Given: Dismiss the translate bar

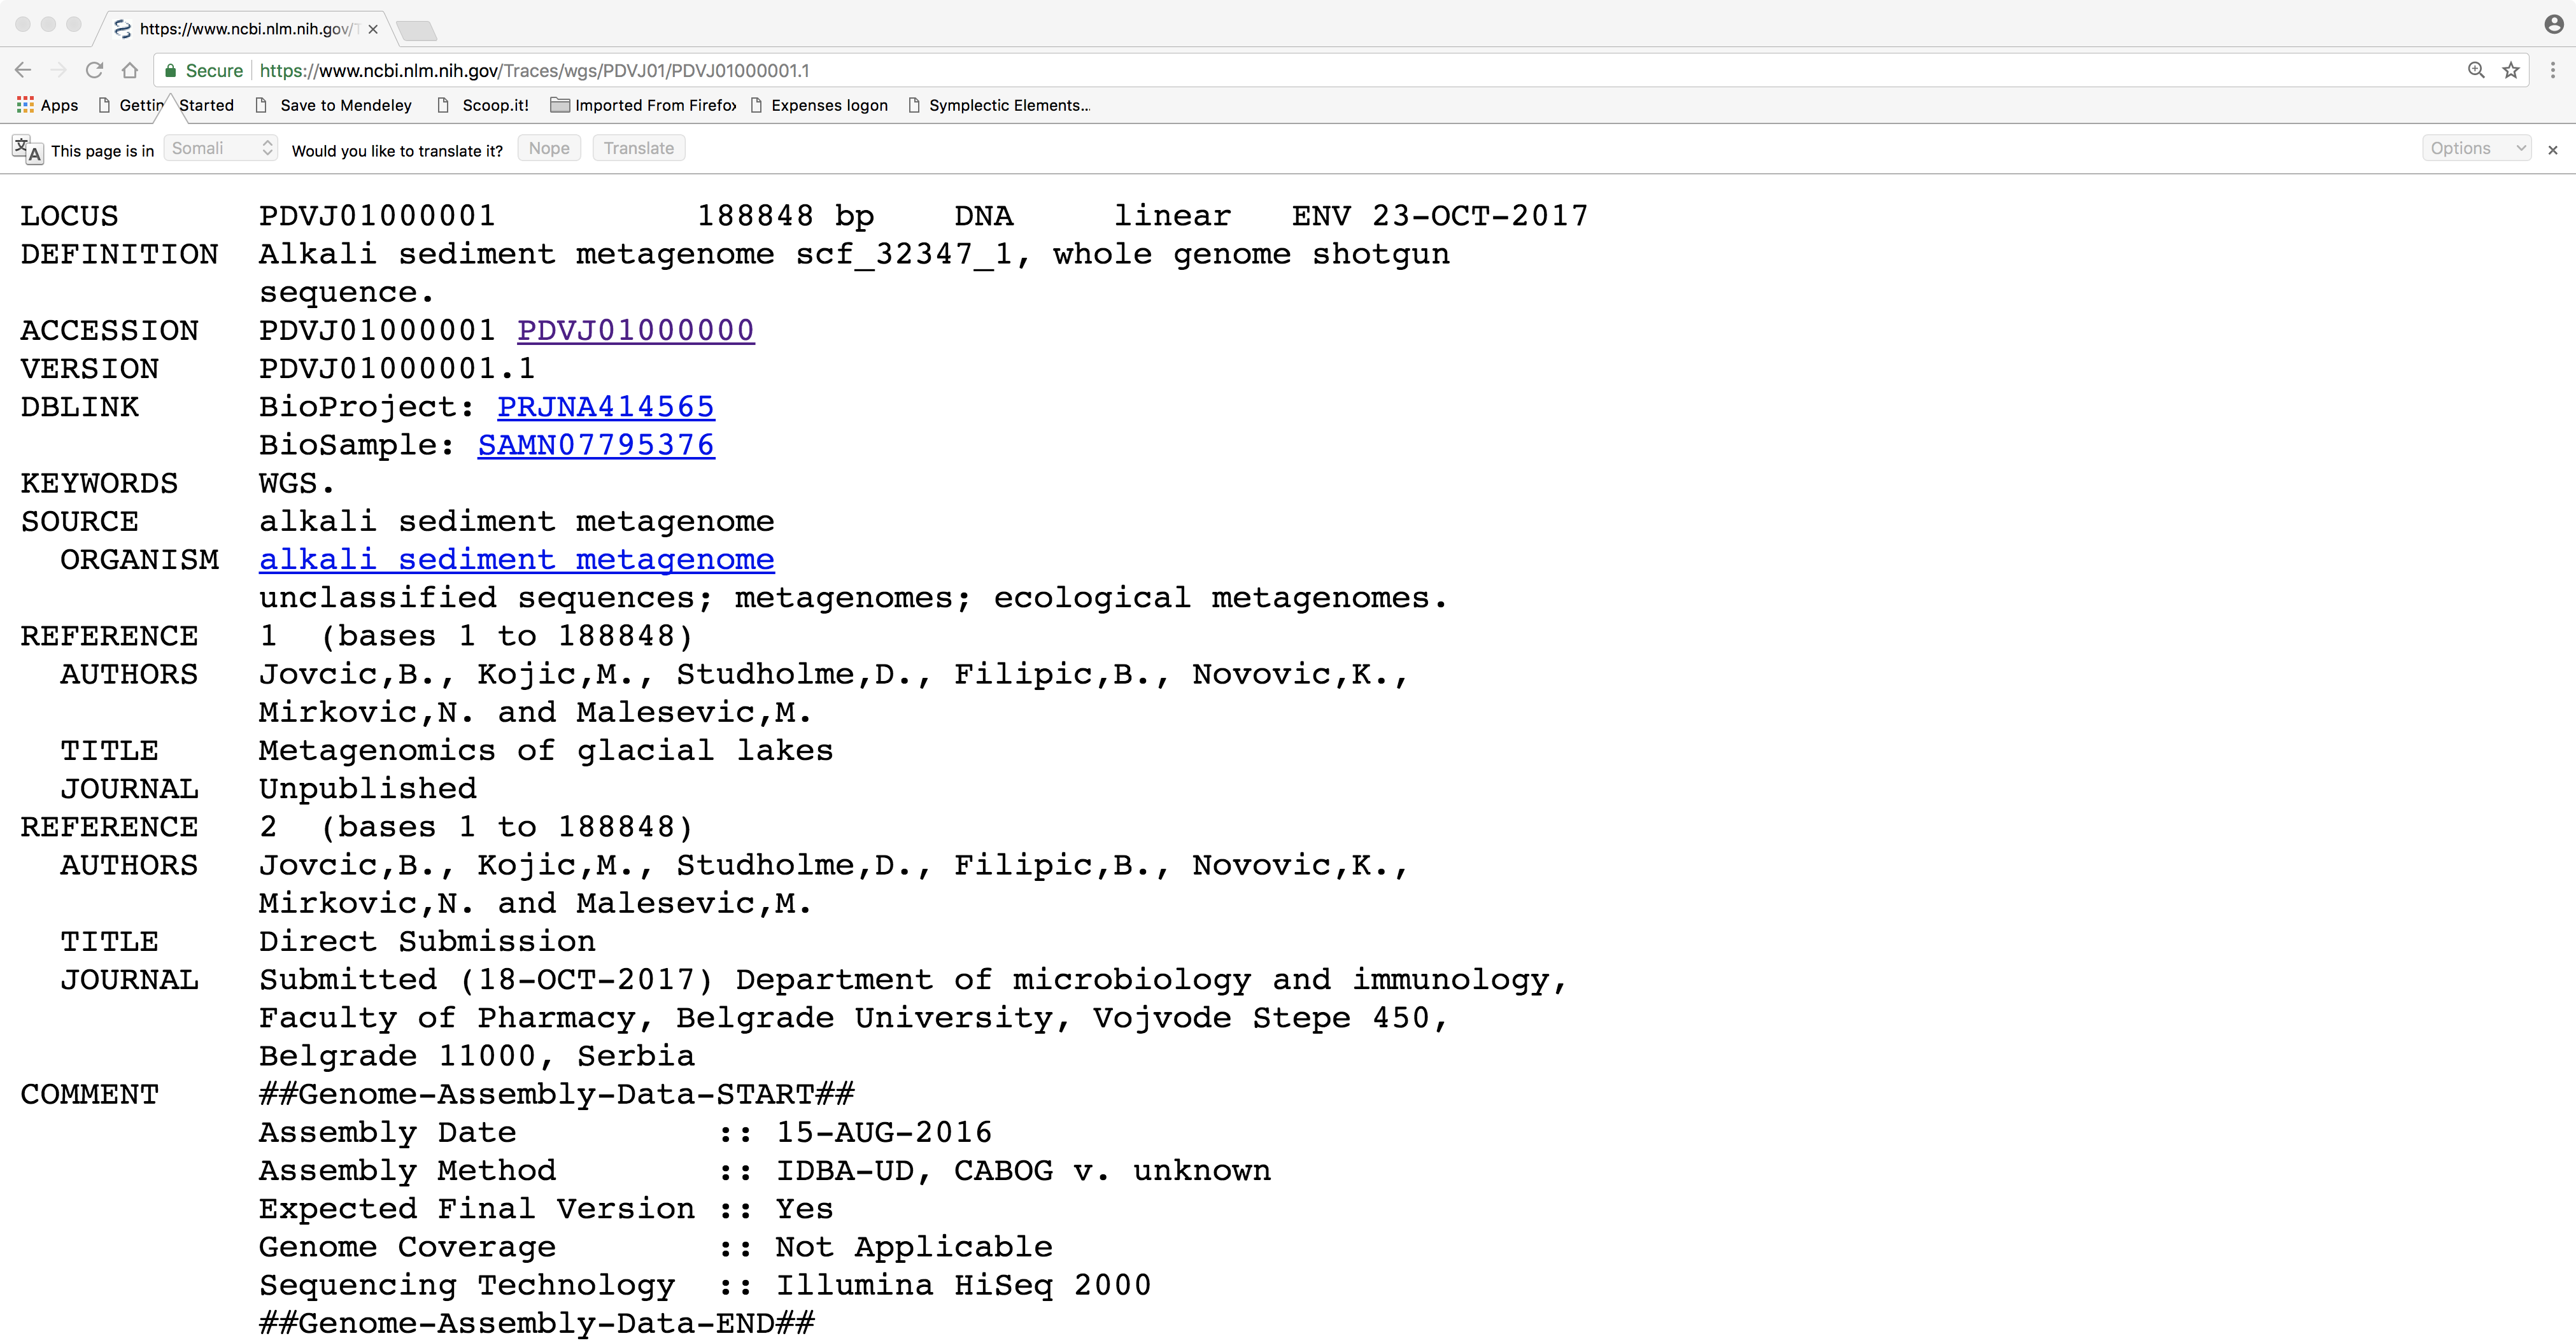Looking at the screenshot, I should (x=2552, y=150).
